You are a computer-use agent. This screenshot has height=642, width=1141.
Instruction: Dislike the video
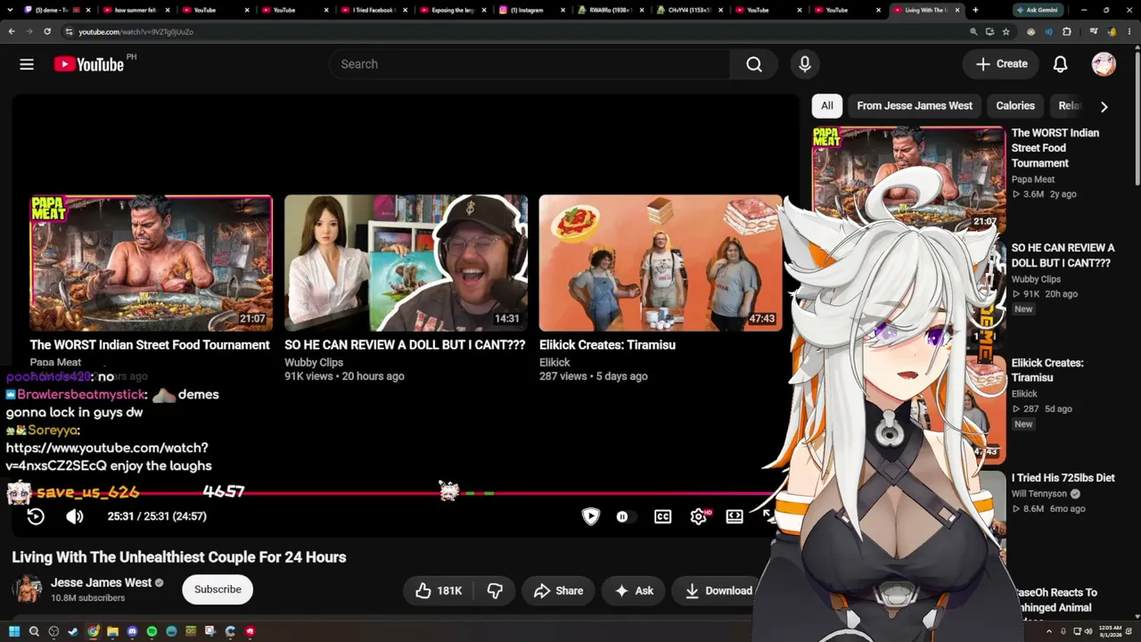495,590
